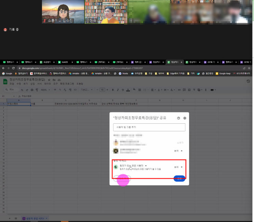The width and height of the screenshot is (254, 222).
Task: Click add sheet plus button
Action: [10, 219]
